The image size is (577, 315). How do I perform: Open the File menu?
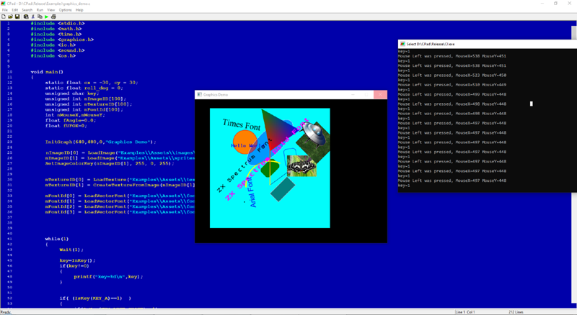[5, 10]
